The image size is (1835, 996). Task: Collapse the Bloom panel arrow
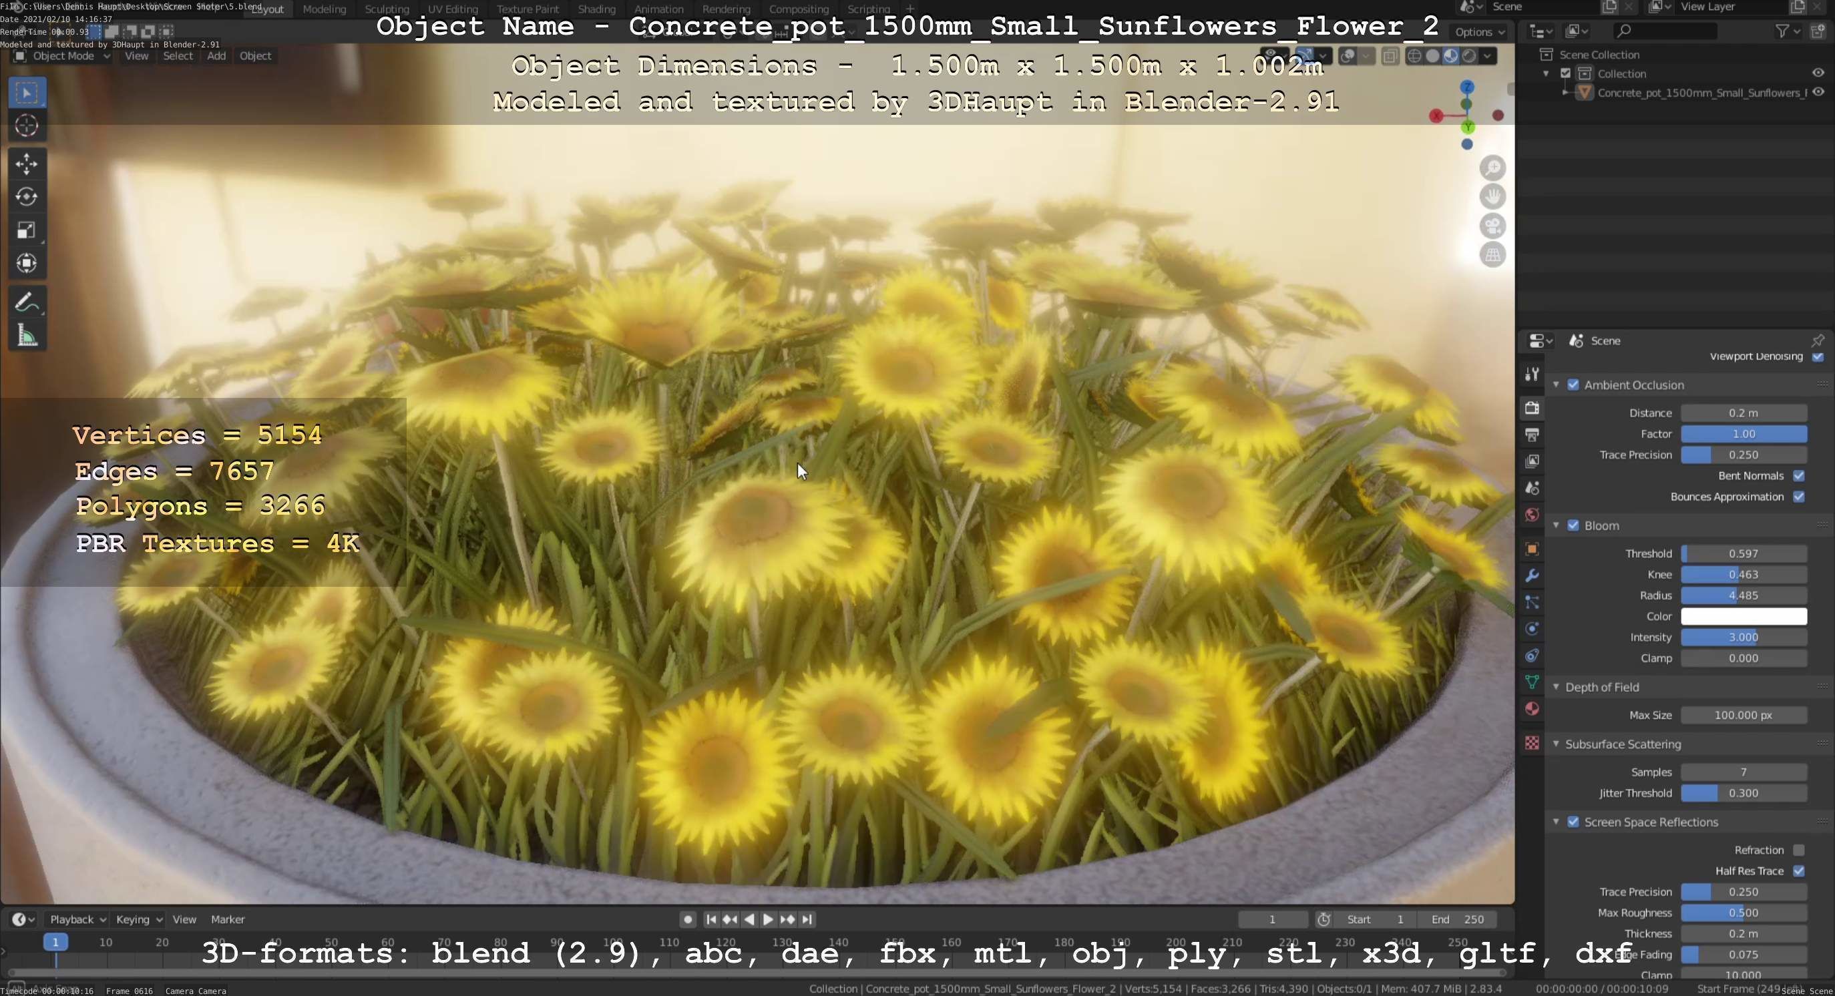pos(1556,525)
